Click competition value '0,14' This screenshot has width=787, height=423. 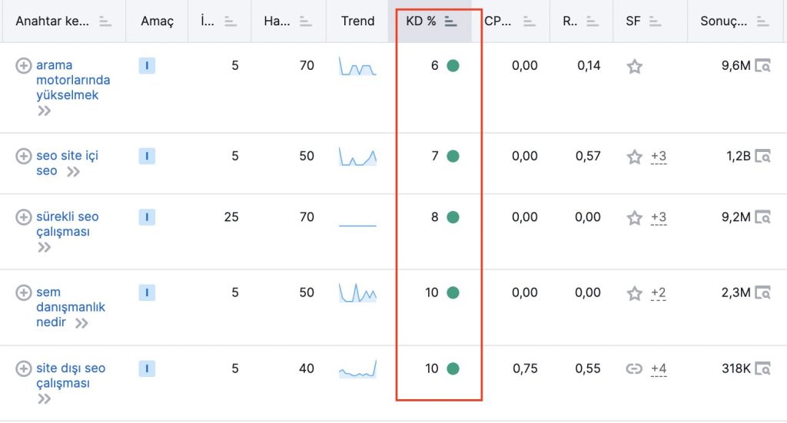588,66
